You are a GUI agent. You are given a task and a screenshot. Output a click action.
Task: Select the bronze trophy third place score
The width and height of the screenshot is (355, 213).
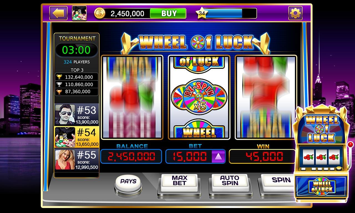tap(77, 92)
